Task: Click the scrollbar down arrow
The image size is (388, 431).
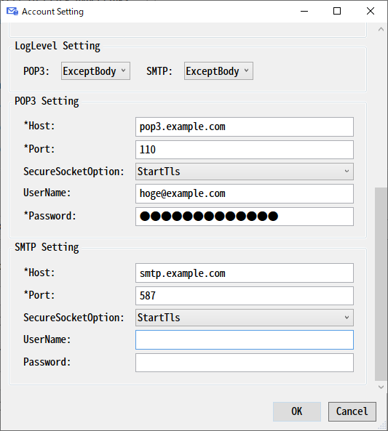Action: 381,387
